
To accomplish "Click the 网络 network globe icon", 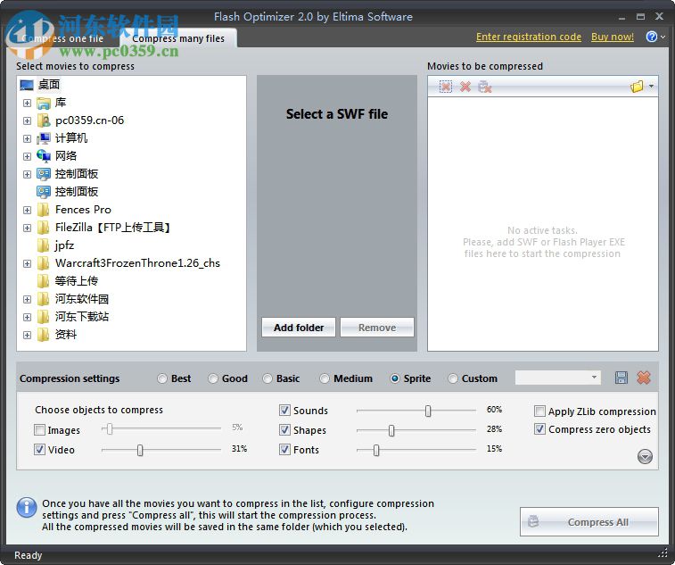I will click(44, 156).
